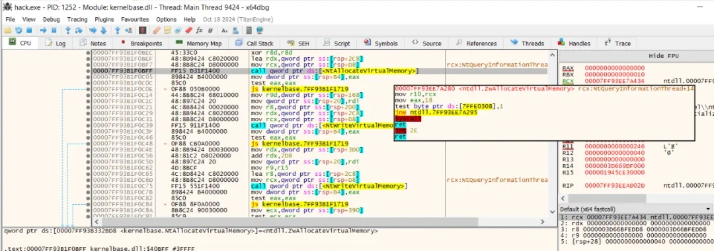Image resolution: width=714 pixels, height=251 pixels.
Task: Open the Patches band-aid icon
Action: (156, 30)
